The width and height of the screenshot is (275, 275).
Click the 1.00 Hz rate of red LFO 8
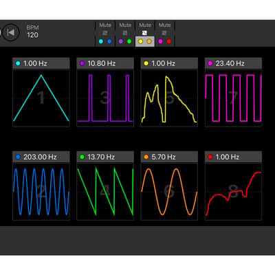(x=228, y=157)
